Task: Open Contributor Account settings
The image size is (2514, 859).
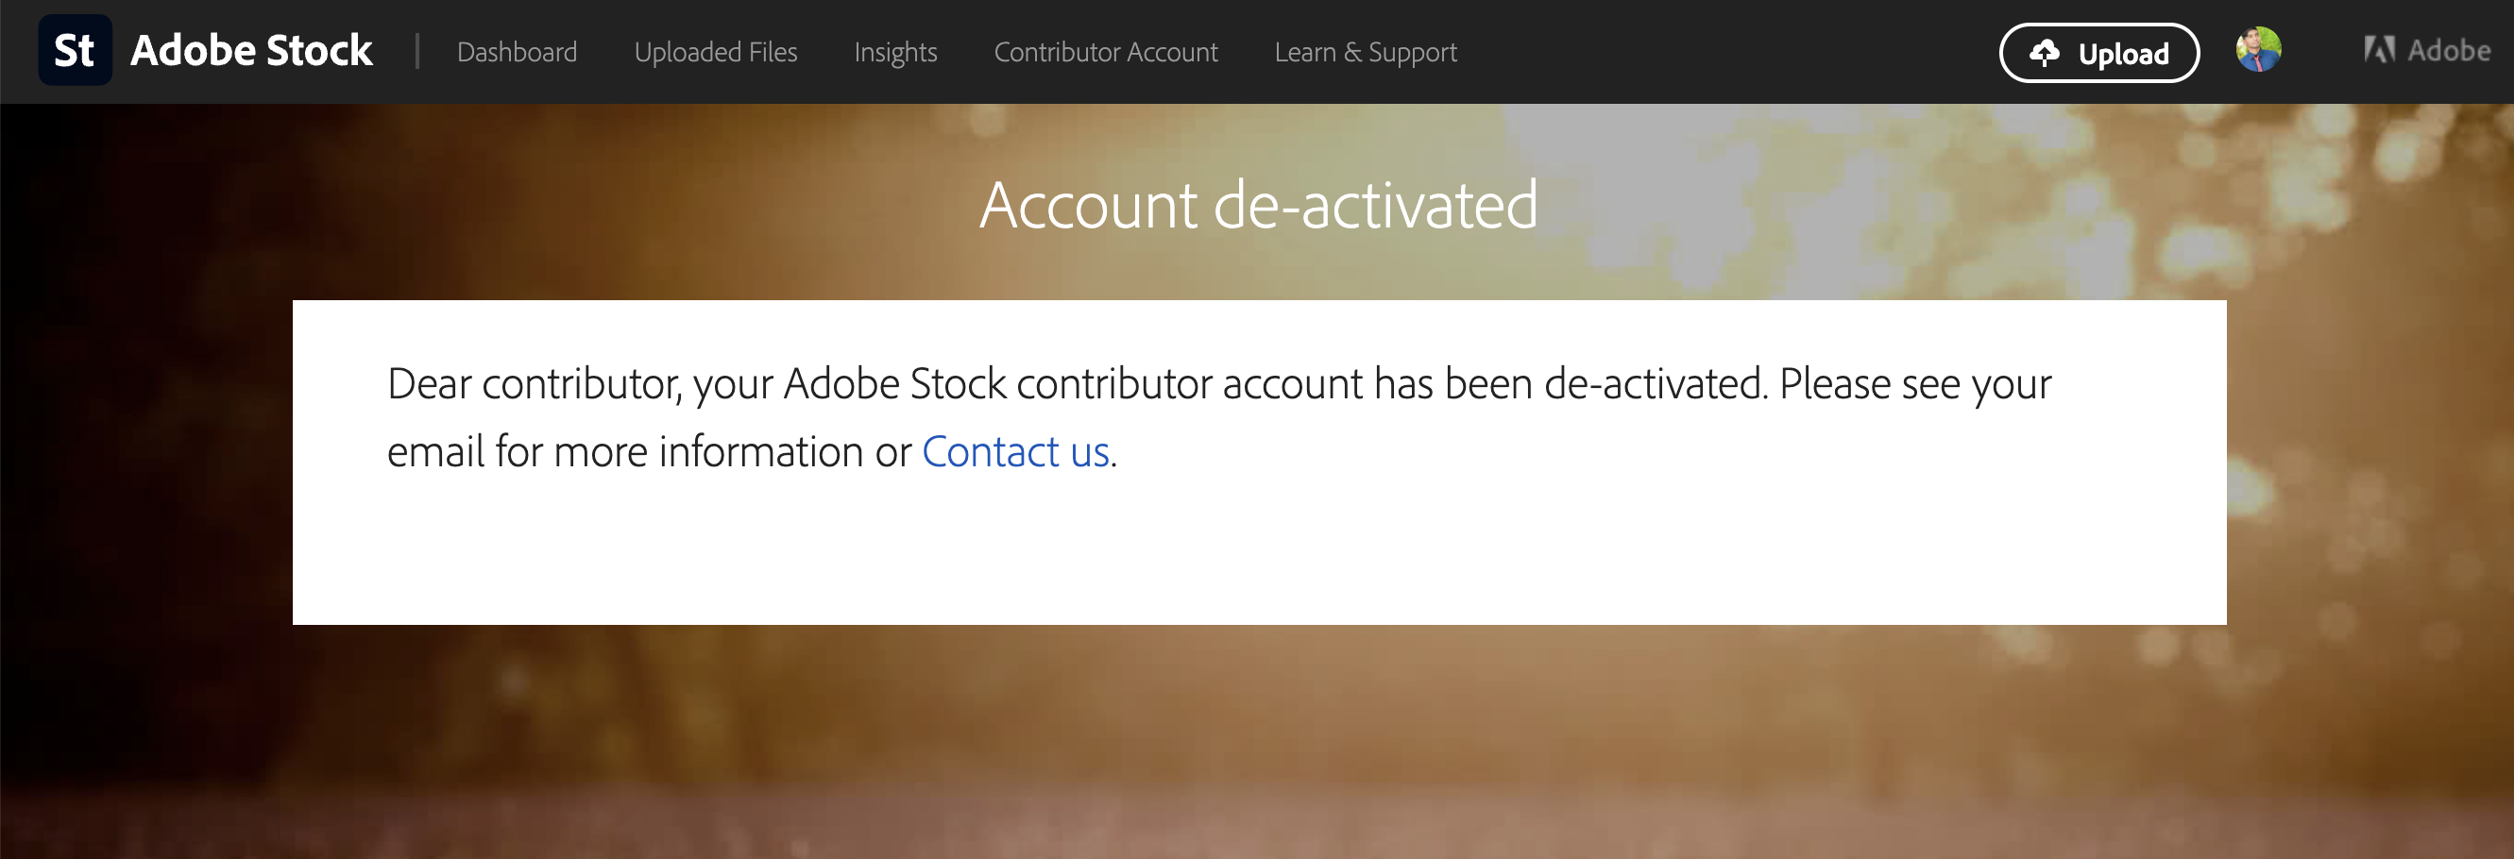Action: pos(1105,52)
